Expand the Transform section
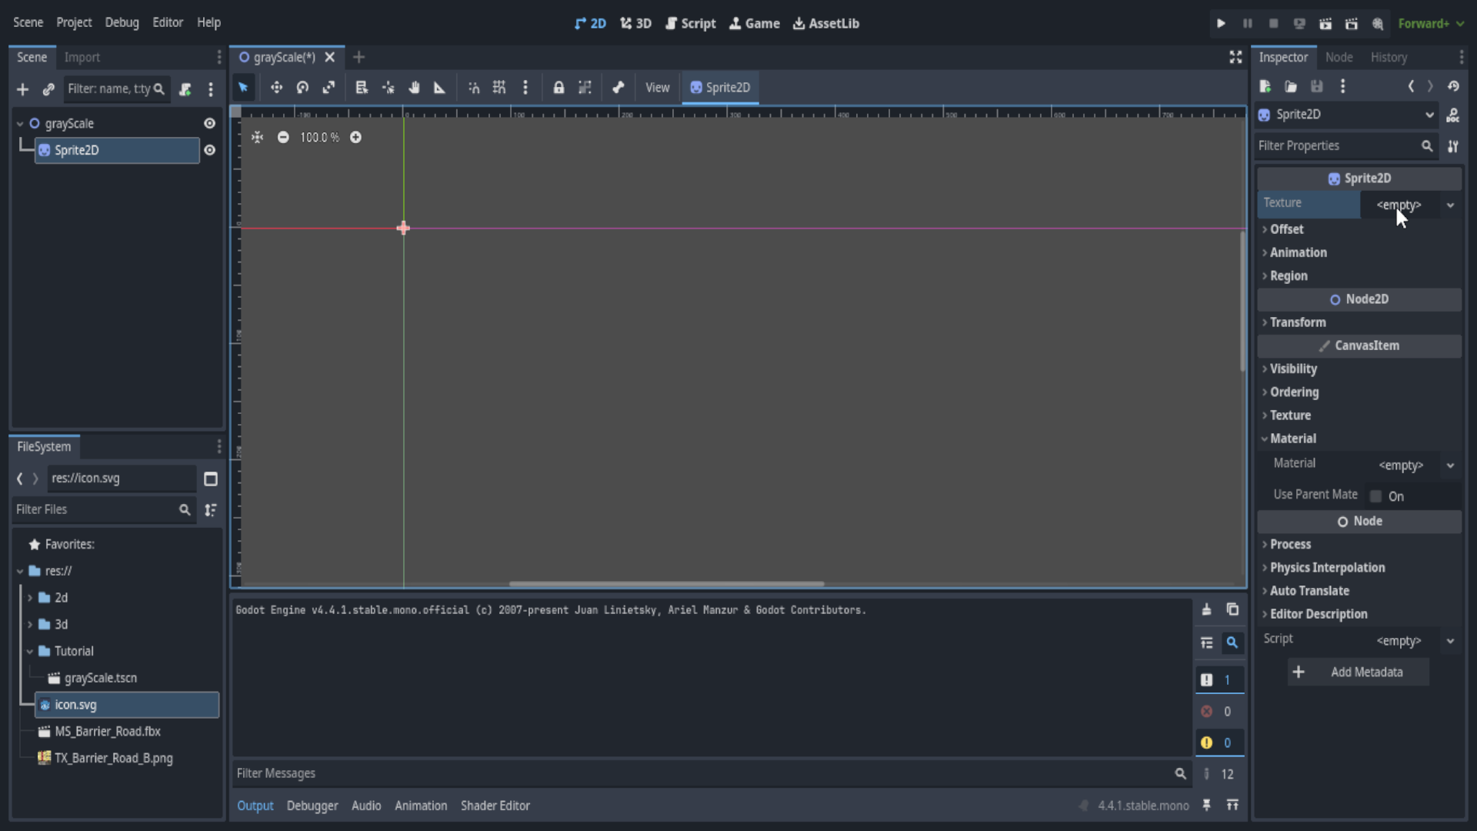Image resolution: width=1477 pixels, height=831 pixels. [1298, 322]
